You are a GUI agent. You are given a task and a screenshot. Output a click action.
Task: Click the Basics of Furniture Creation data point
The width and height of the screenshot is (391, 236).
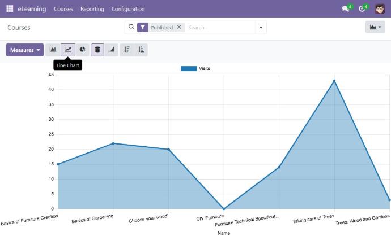[58, 164]
